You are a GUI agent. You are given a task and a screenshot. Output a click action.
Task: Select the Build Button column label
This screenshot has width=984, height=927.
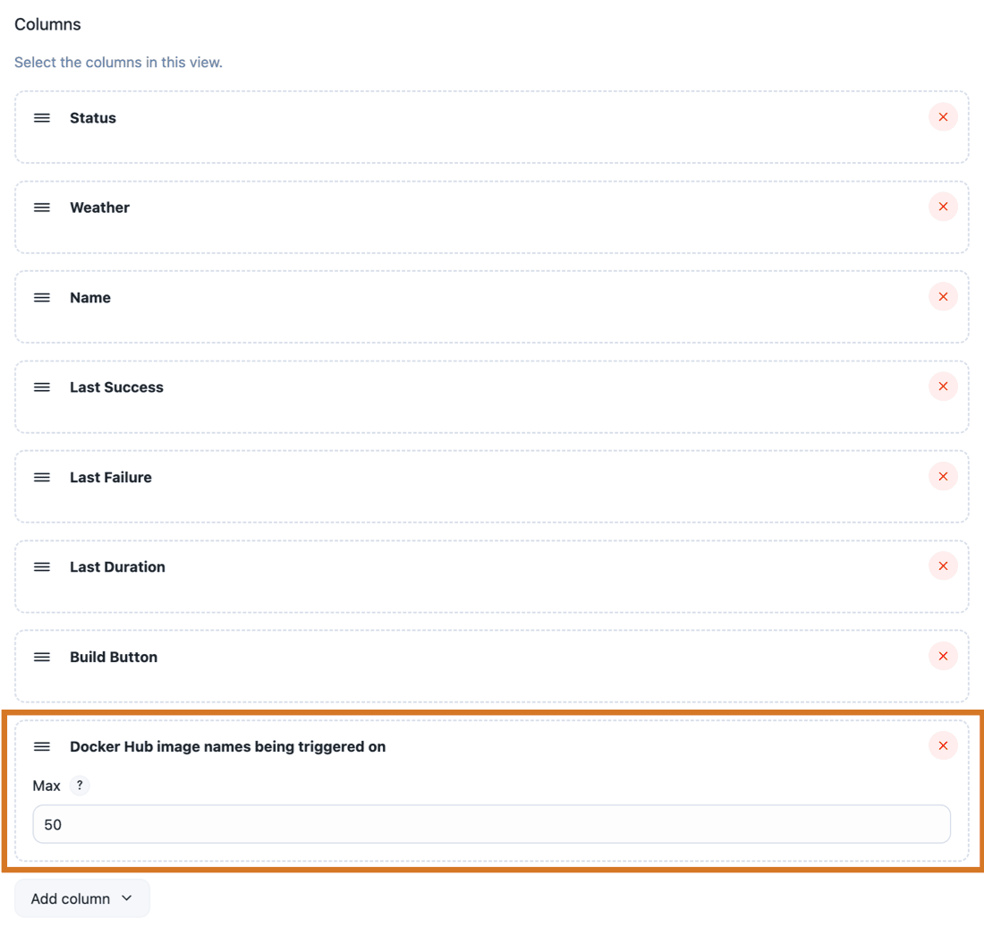[x=114, y=657]
